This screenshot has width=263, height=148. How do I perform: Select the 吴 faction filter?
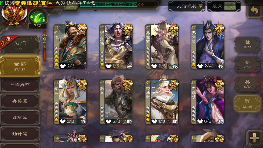[247, 84]
